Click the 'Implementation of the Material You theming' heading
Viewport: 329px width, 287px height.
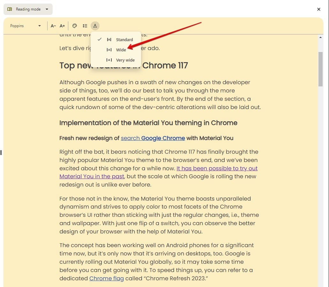148,123
